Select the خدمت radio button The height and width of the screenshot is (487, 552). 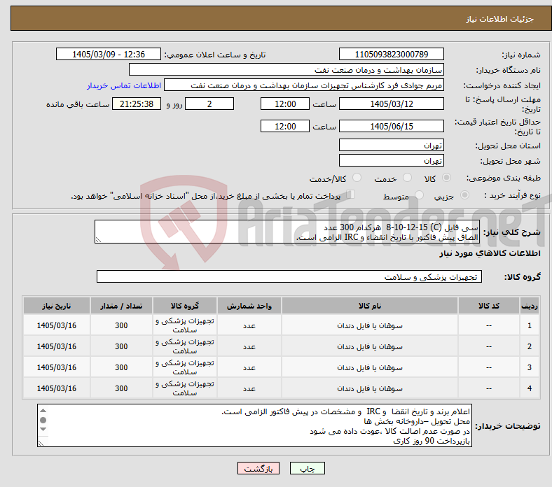407,178
